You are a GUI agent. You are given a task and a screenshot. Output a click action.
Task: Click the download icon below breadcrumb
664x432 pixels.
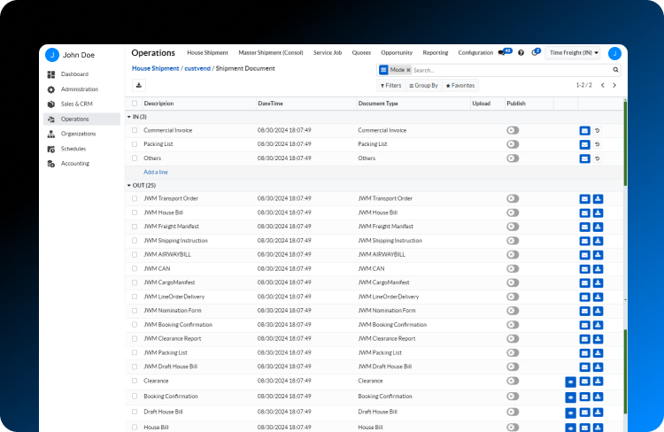[x=139, y=85]
